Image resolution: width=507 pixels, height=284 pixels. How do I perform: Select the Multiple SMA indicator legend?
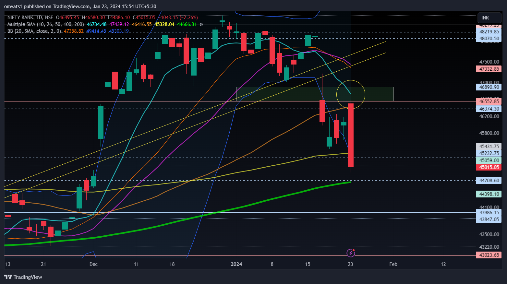[45, 24]
